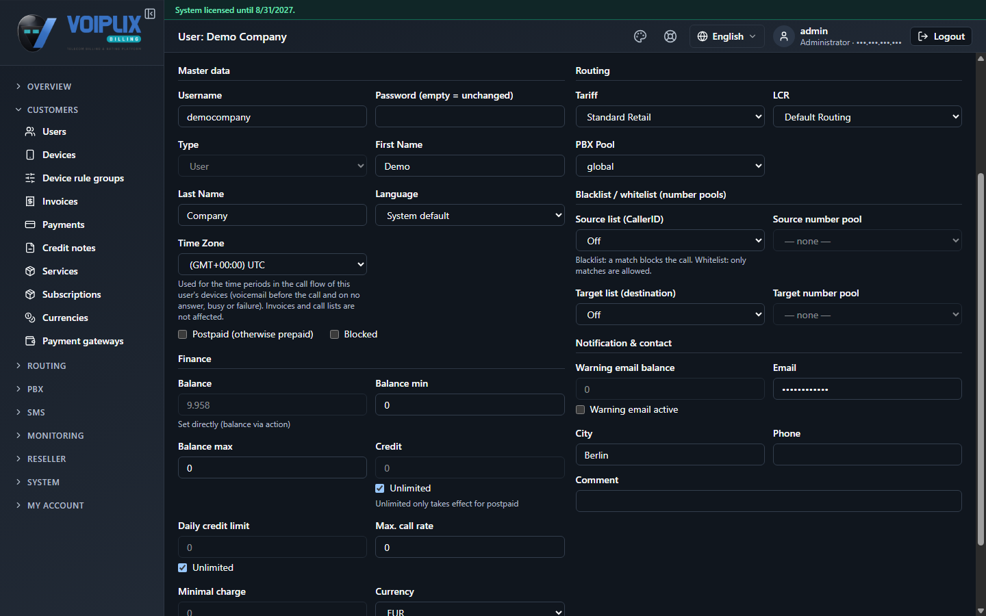Focus the Max. call rate field
986x616 pixels.
(470, 548)
